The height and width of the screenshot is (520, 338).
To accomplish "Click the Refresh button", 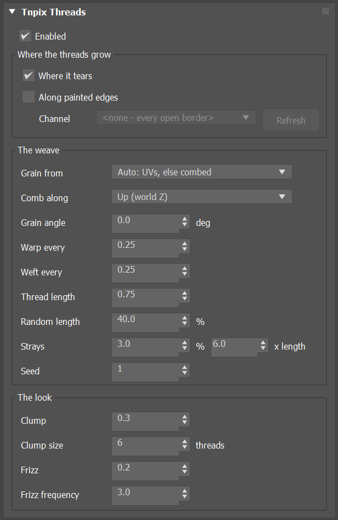I will pos(291,120).
